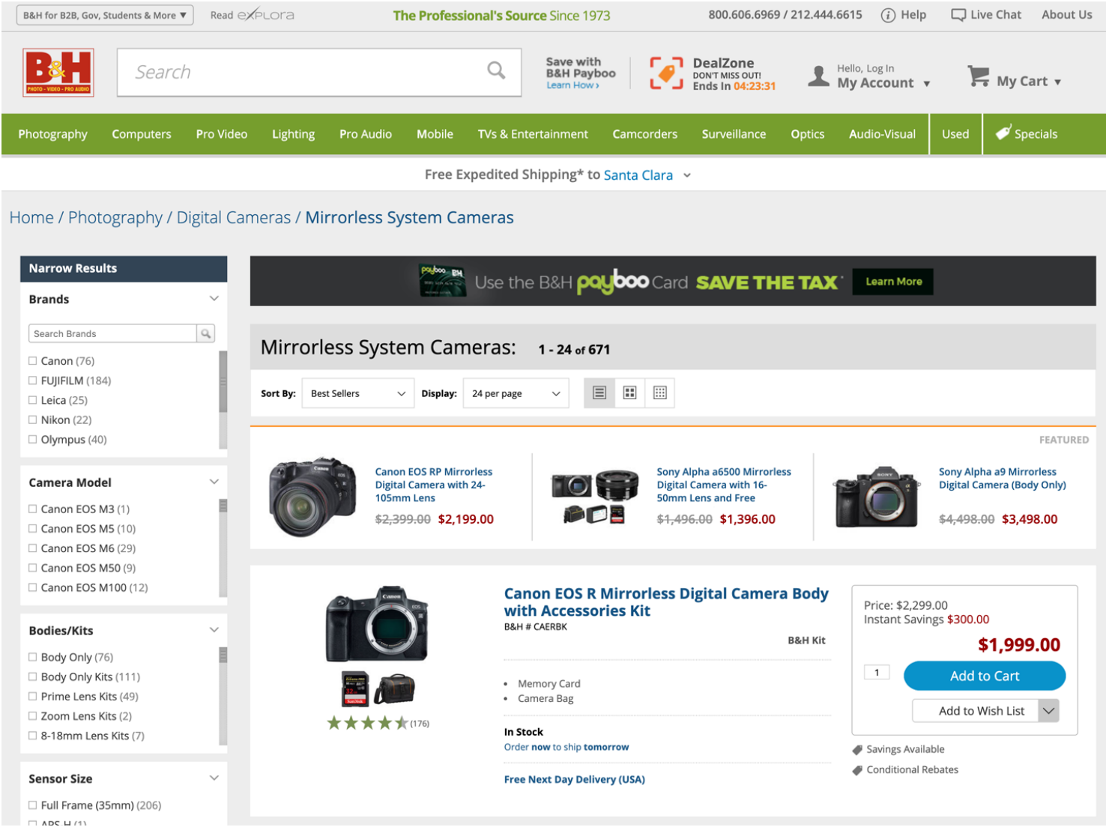Check the FUJIFILM brand filter
This screenshot has height=827, width=1106.
point(32,381)
